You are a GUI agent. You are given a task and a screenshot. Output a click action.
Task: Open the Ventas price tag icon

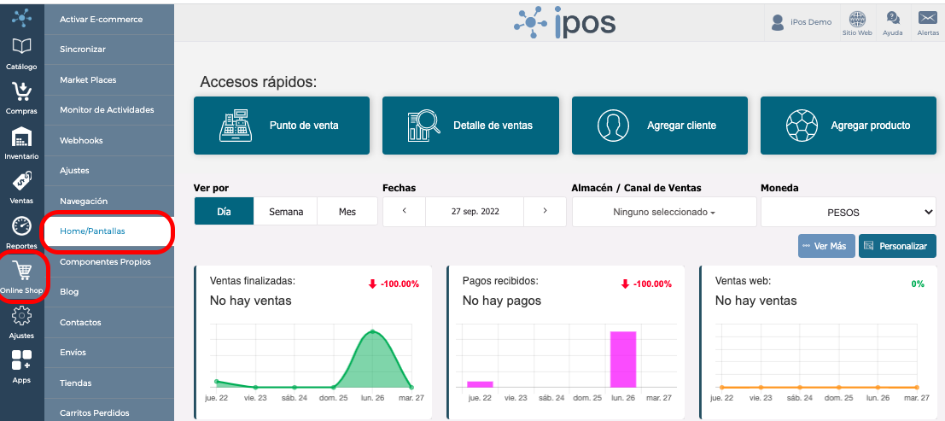pos(21,181)
